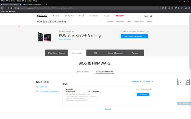Open the Manual & Document tab
191x119 pixels.
(115, 53)
